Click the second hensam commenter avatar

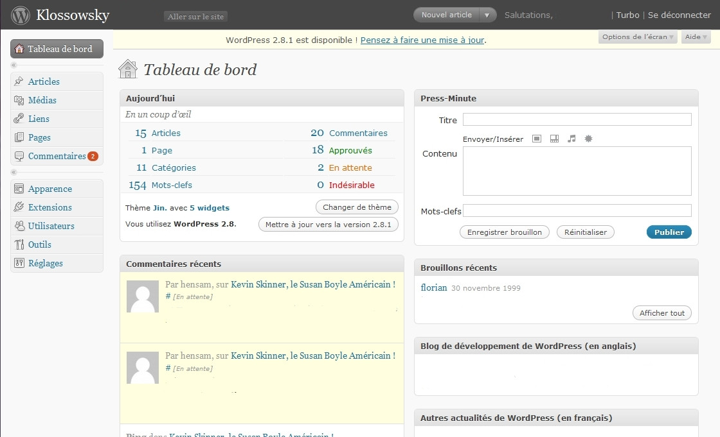pos(143,368)
